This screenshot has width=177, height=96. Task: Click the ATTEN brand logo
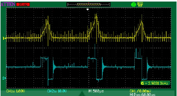[8, 4]
